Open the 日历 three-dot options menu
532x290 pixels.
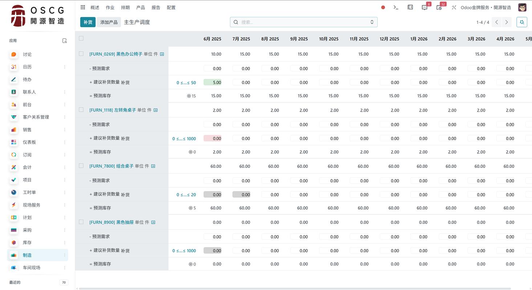[65, 67]
